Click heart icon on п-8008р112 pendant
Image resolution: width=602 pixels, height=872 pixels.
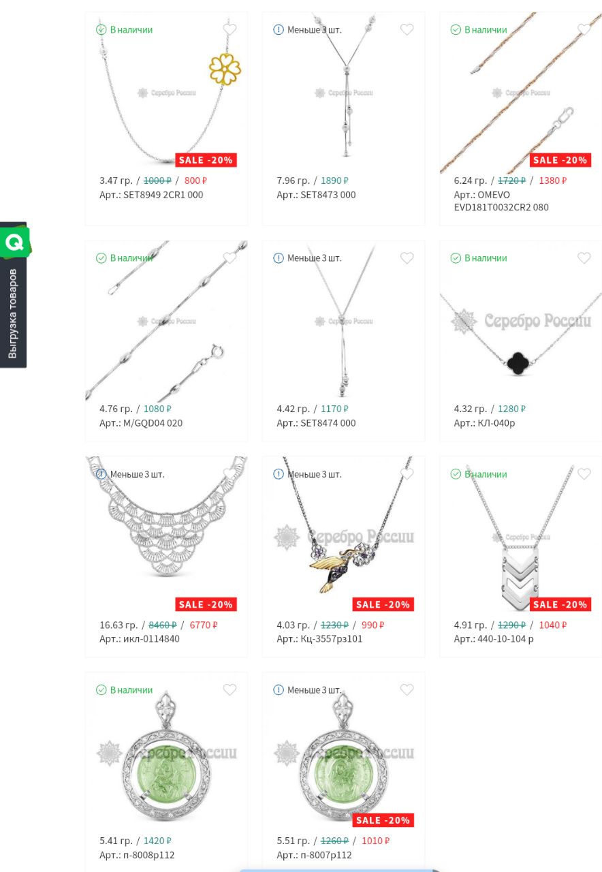click(x=229, y=689)
